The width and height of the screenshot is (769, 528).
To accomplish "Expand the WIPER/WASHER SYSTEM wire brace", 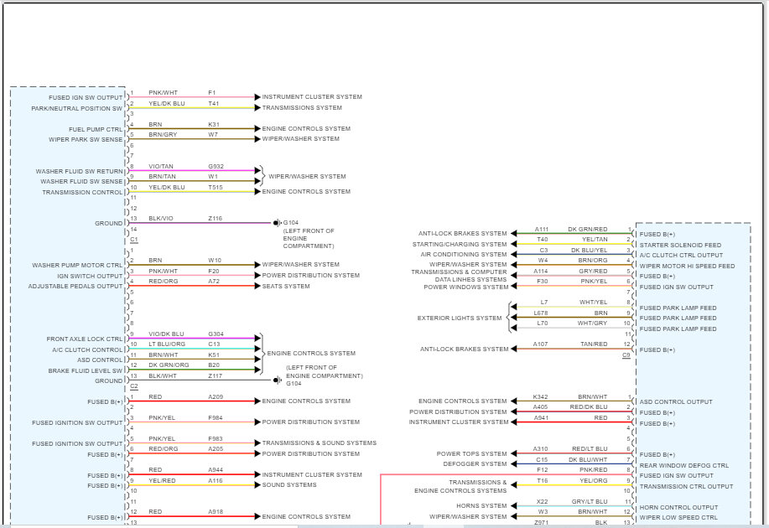I will (262, 176).
